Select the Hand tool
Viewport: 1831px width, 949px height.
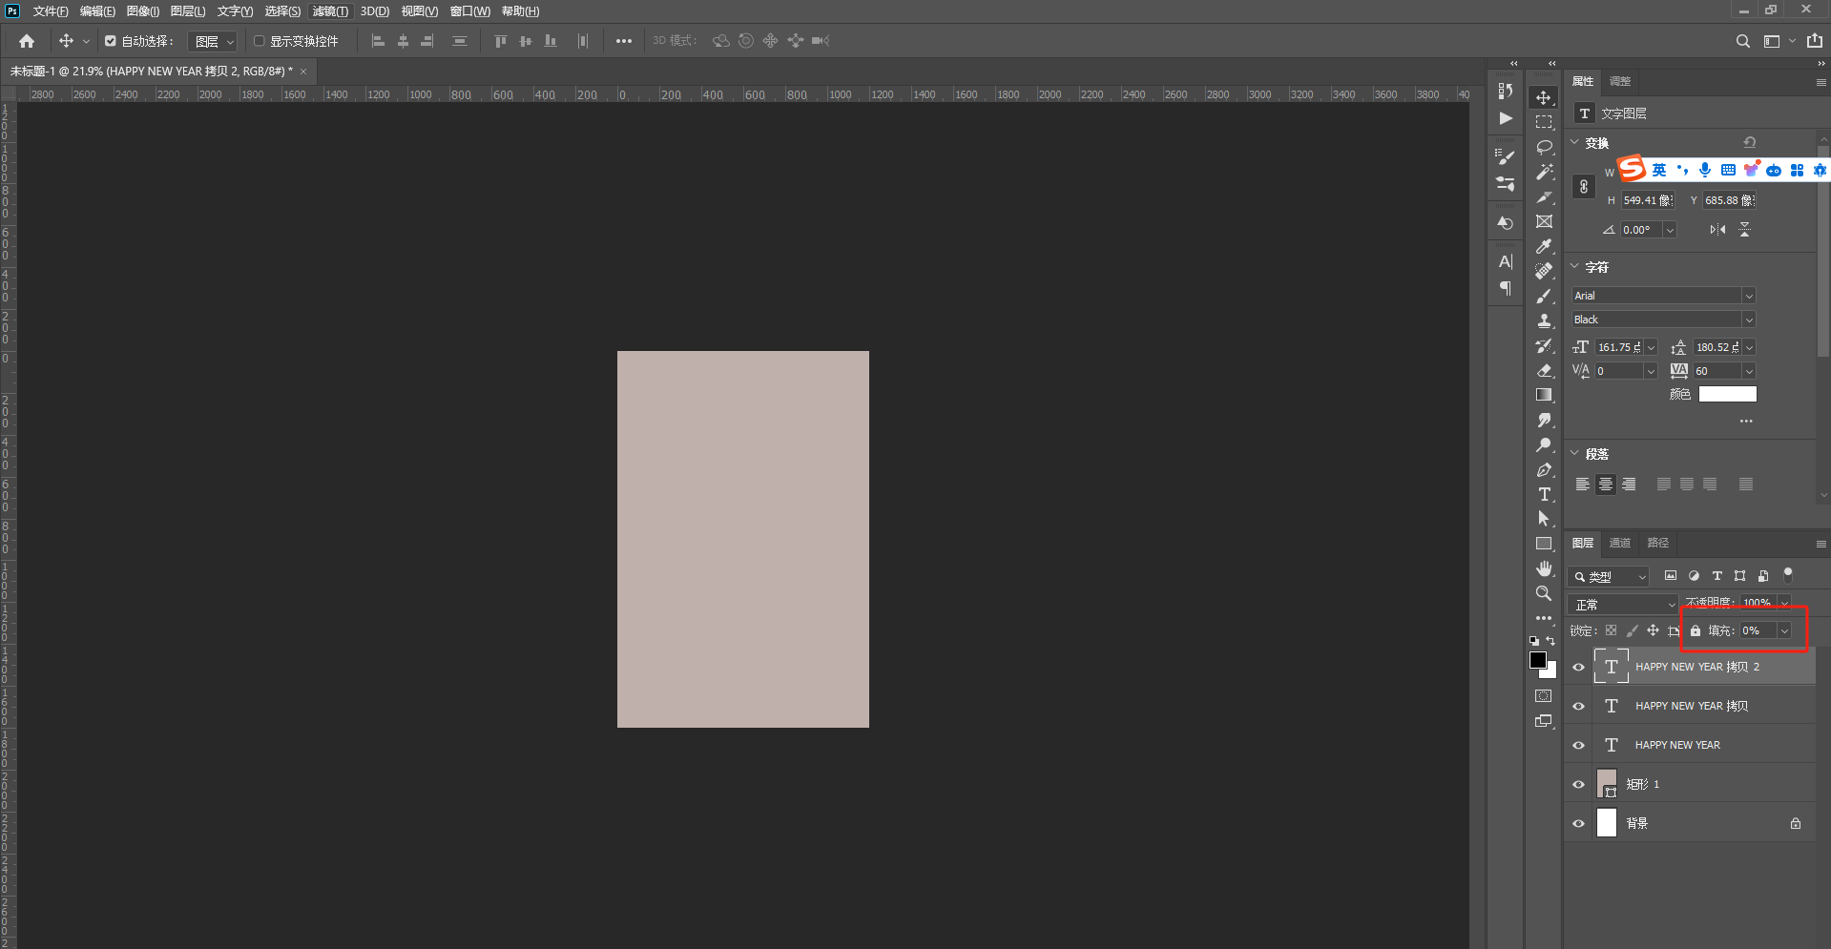[1544, 568]
